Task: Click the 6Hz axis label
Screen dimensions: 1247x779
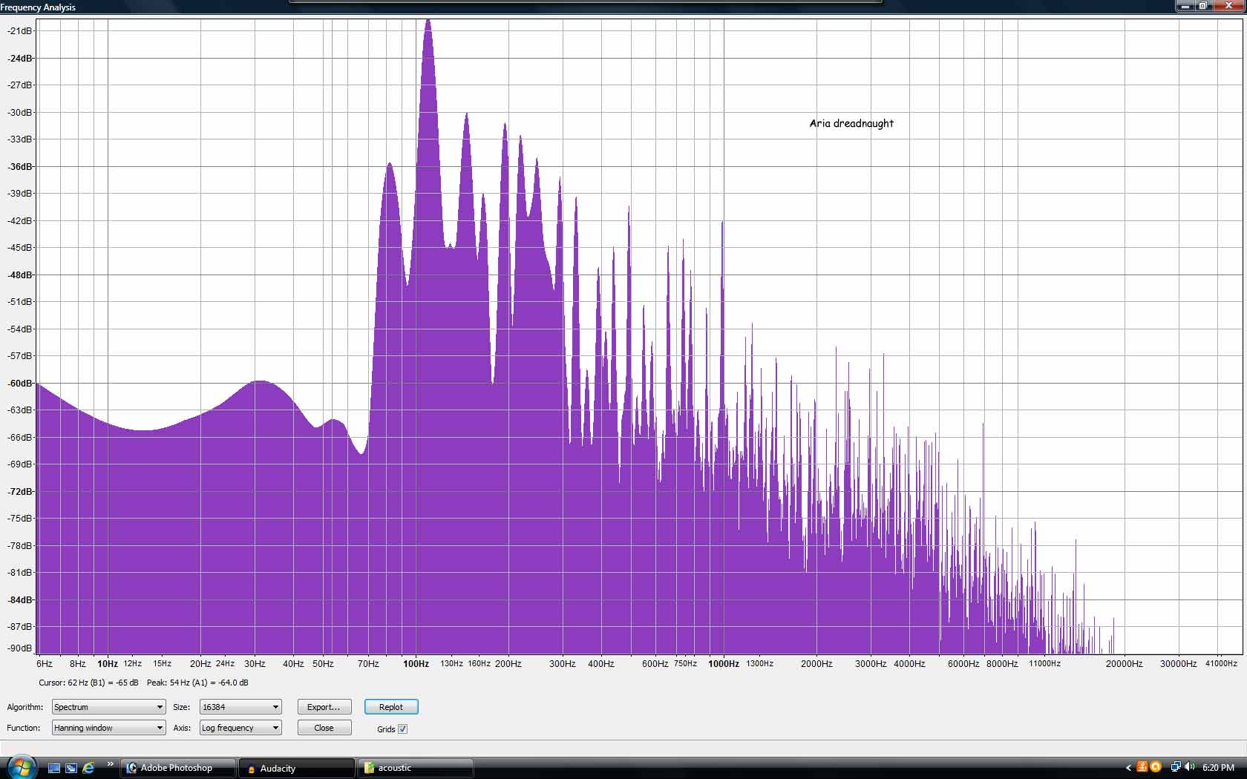Action: click(45, 664)
